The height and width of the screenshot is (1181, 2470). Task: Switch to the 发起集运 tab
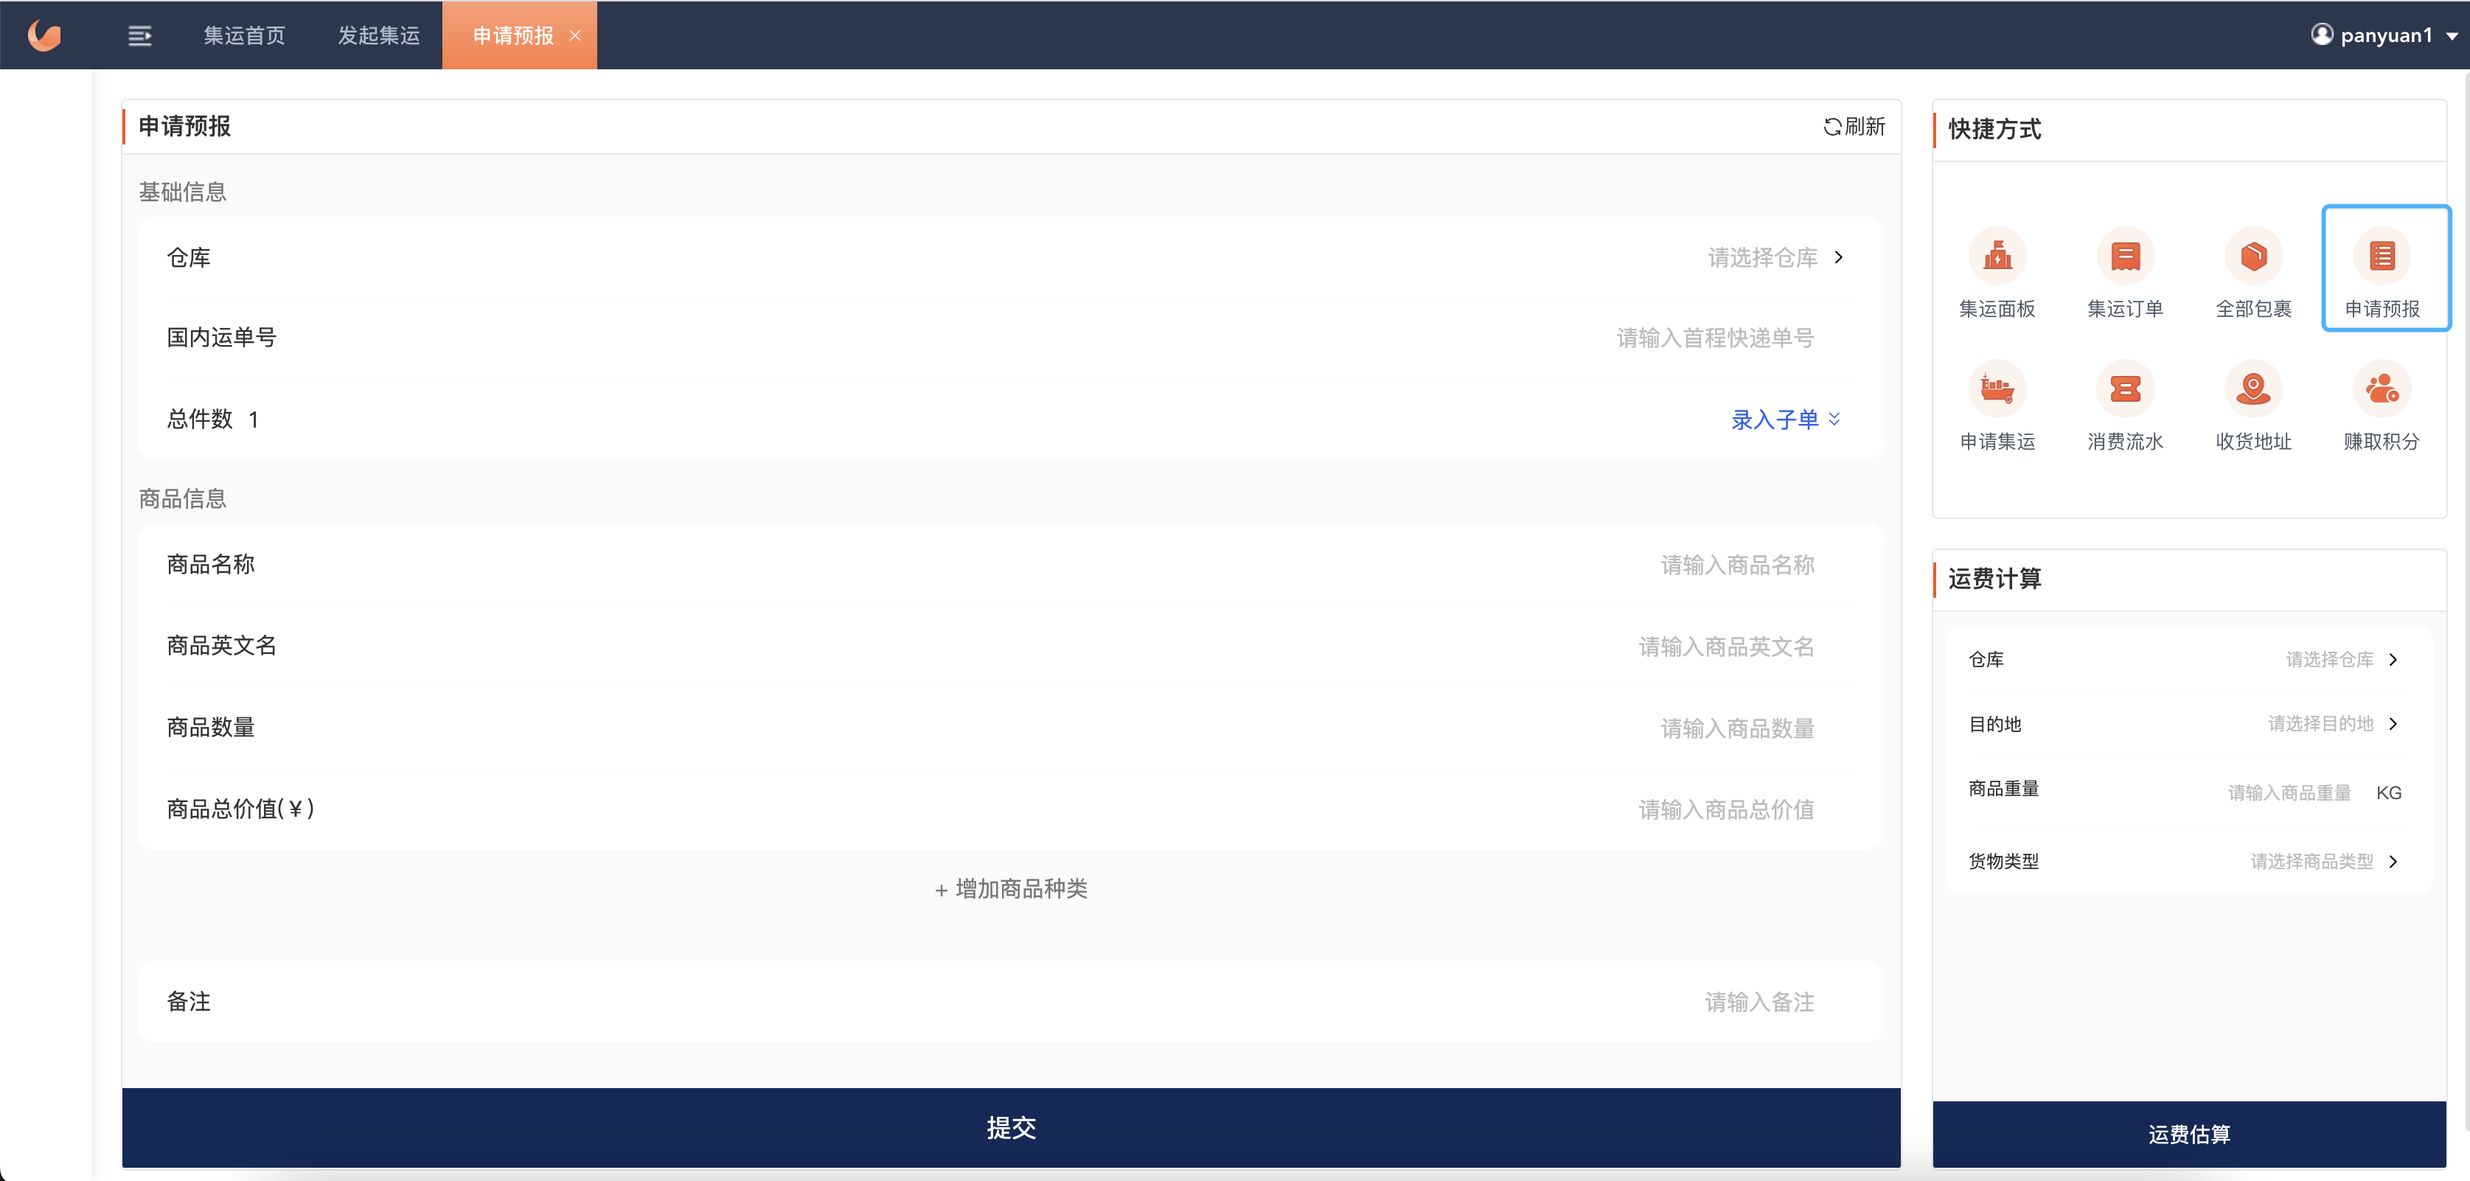point(378,35)
